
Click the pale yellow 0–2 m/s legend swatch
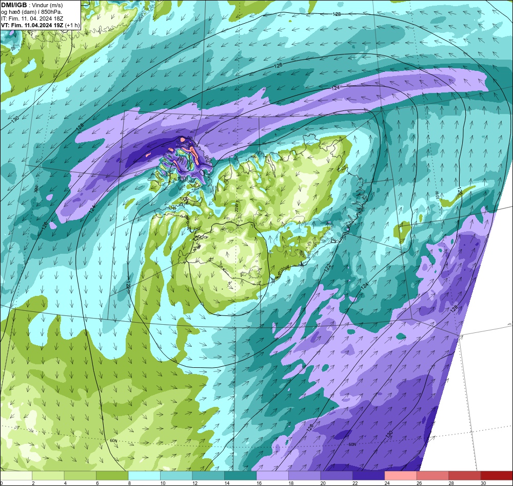(x=16, y=476)
